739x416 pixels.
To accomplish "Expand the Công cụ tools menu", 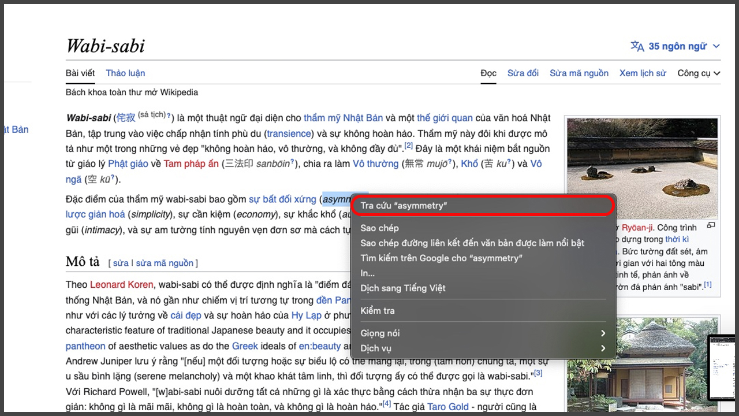I will (x=699, y=73).
